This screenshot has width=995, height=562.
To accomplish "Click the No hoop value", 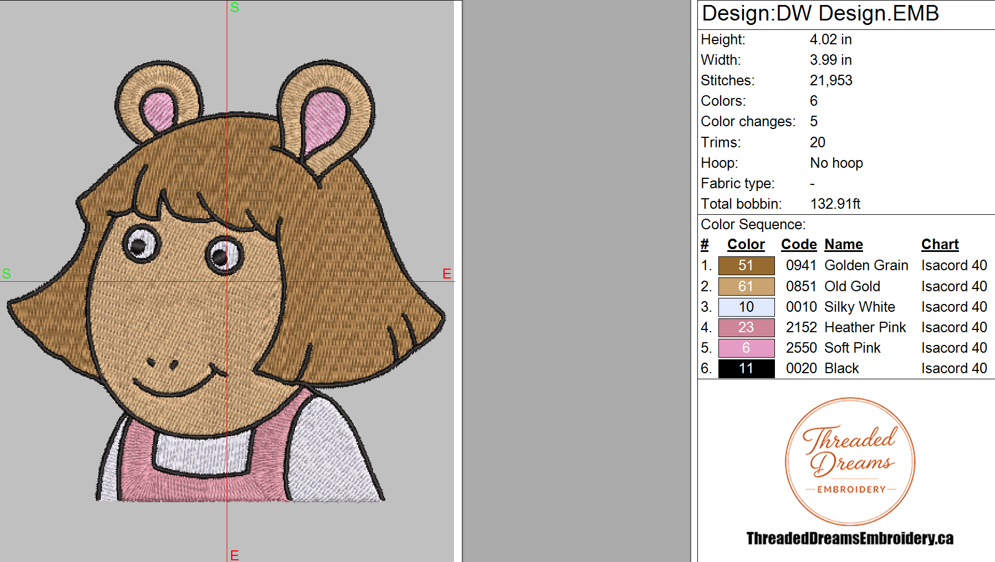I will pyautogui.click(x=836, y=163).
